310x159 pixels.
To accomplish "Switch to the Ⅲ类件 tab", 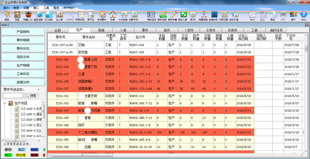I will click(233, 31).
